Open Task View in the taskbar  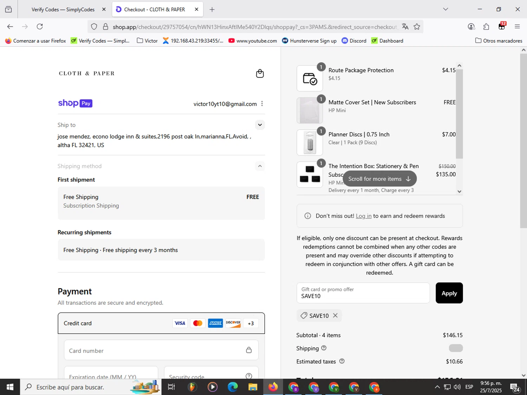click(171, 387)
